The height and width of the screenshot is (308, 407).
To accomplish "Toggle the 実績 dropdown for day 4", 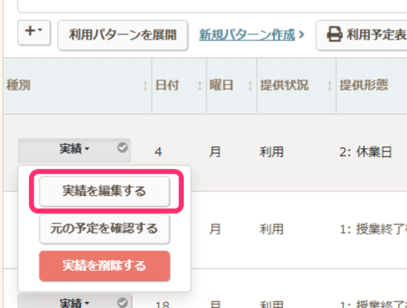I will pos(74,149).
